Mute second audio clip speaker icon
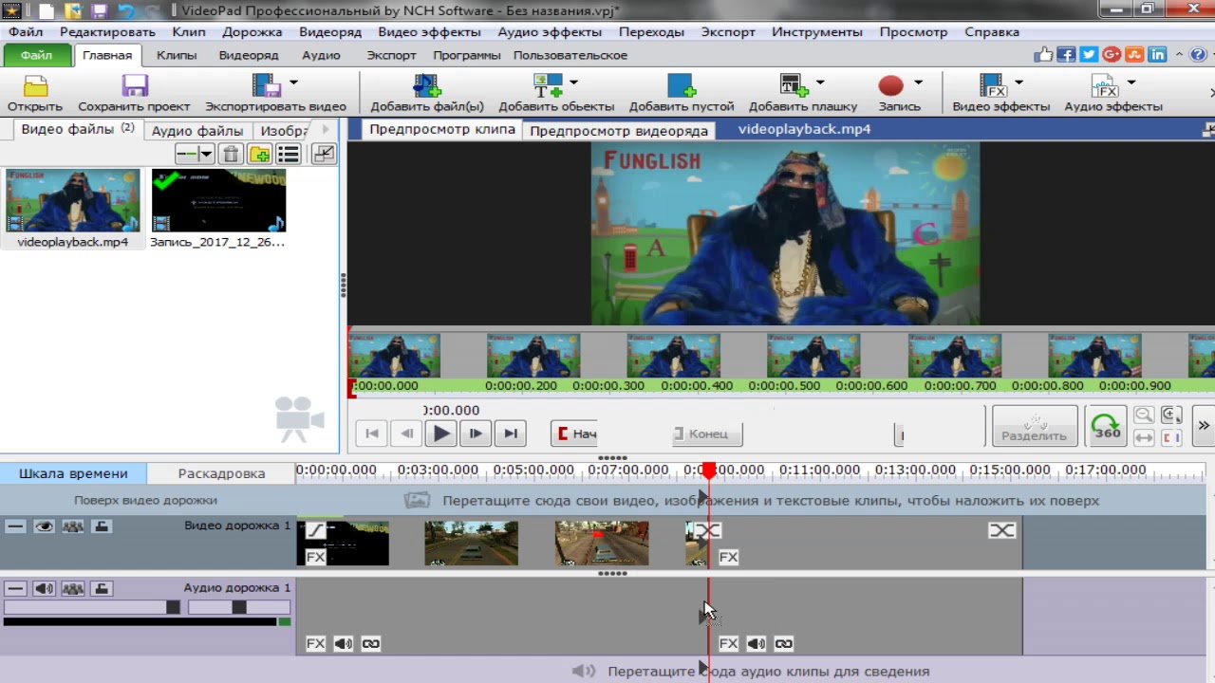Viewport: 1215px width, 683px height. [756, 644]
